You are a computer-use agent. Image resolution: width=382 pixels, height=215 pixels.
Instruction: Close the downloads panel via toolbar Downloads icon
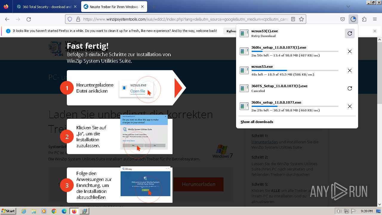(x=353, y=19)
